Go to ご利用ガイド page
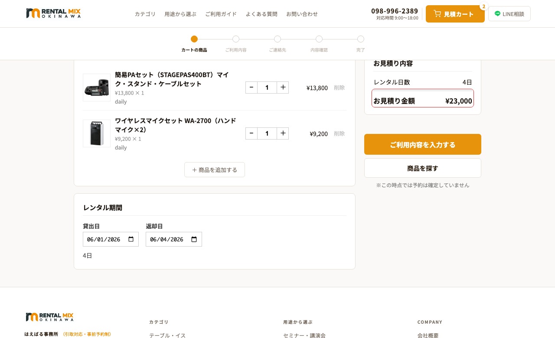The width and height of the screenshot is (555, 338). (x=221, y=14)
